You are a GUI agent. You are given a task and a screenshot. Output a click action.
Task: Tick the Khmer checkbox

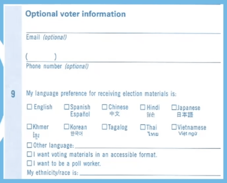[x=29, y=126]
